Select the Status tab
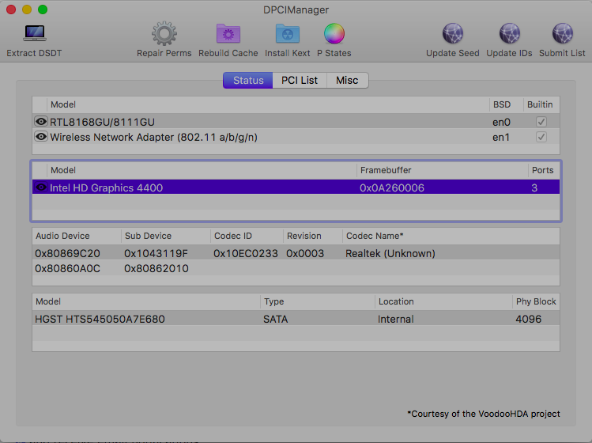592x443 pixels. pyautogui.click(x=248, y=81)
